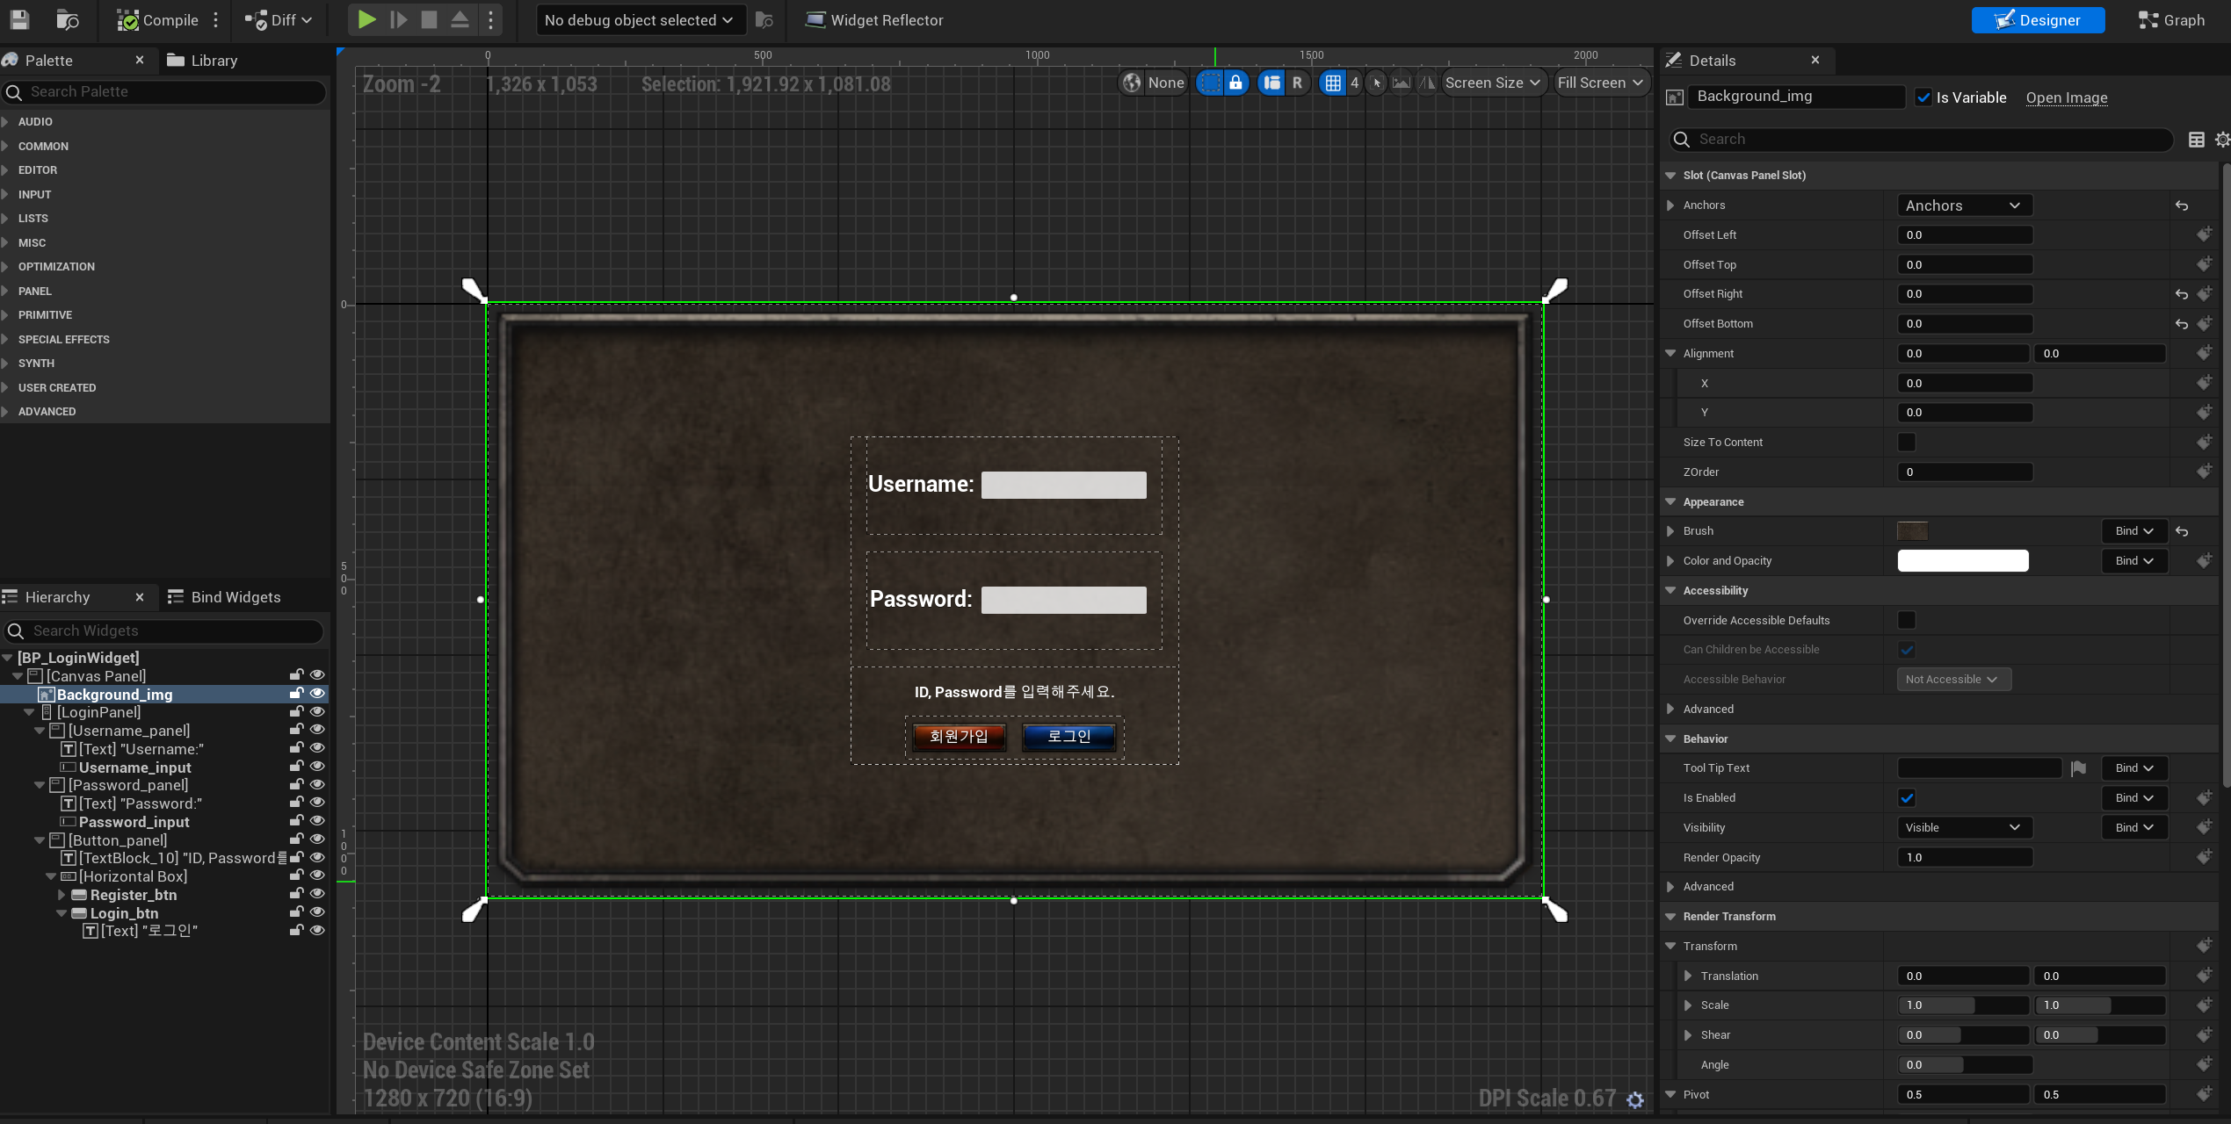Screen dimensions: 2231x1124
Task: Open Widget Reflector tool
Action: coord(874,19)
